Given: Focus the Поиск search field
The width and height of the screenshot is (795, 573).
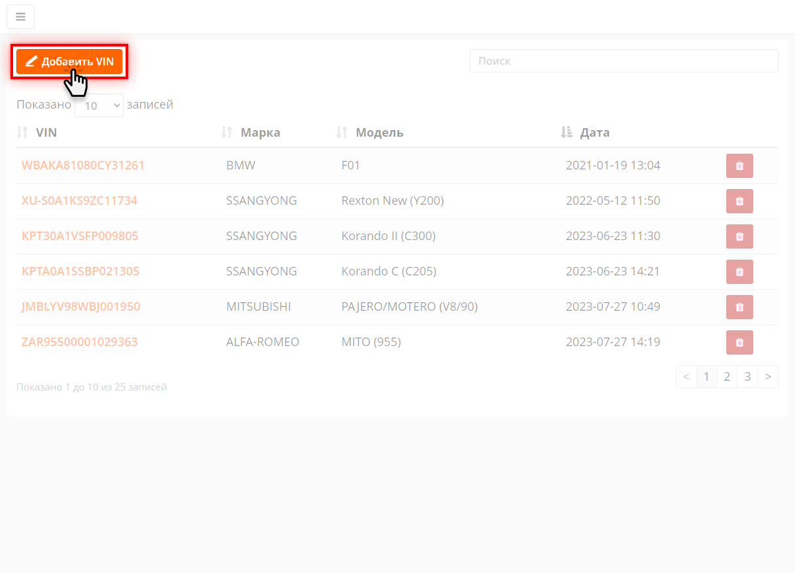Looking at the screenshot, I should pos(624,61).
